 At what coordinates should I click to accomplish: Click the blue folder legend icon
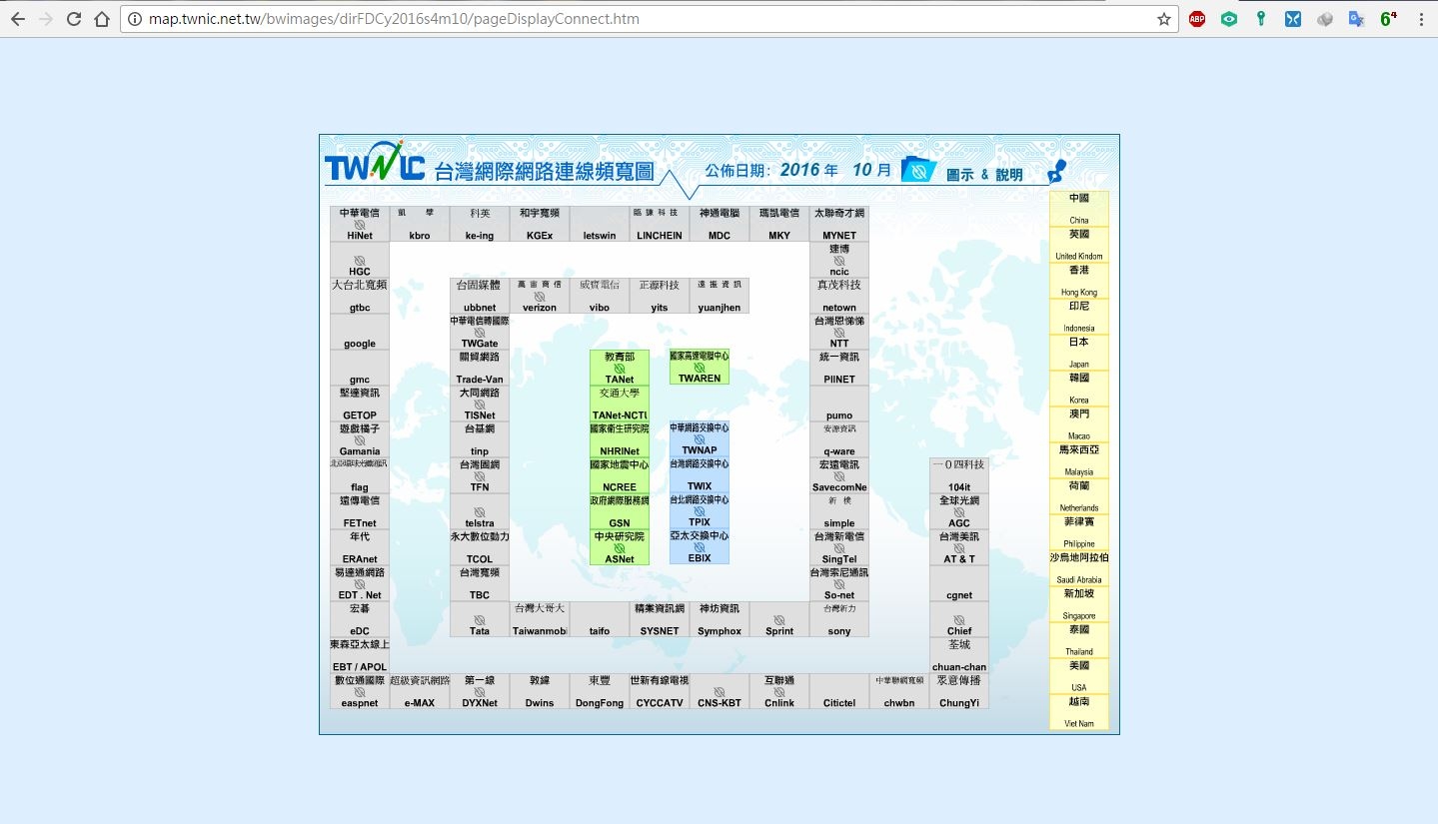point(918,170)
